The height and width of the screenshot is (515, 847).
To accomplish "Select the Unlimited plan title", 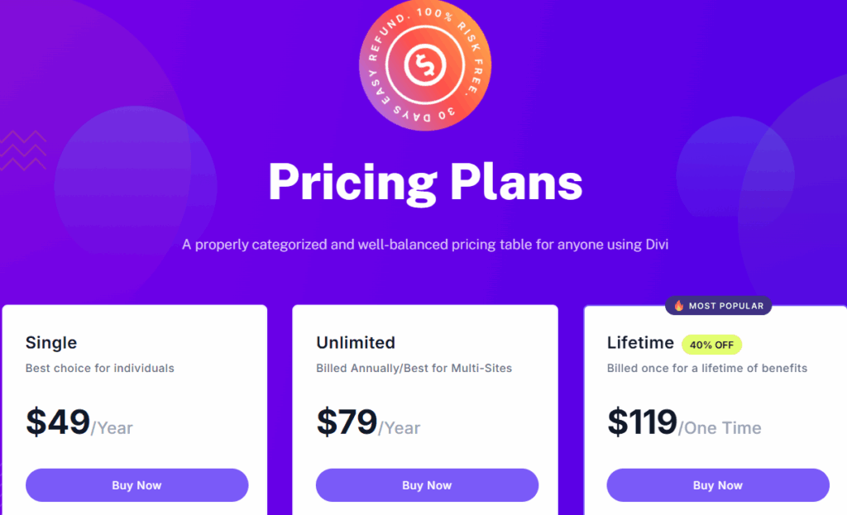I will pyautogui.click(x=356, y=342).
